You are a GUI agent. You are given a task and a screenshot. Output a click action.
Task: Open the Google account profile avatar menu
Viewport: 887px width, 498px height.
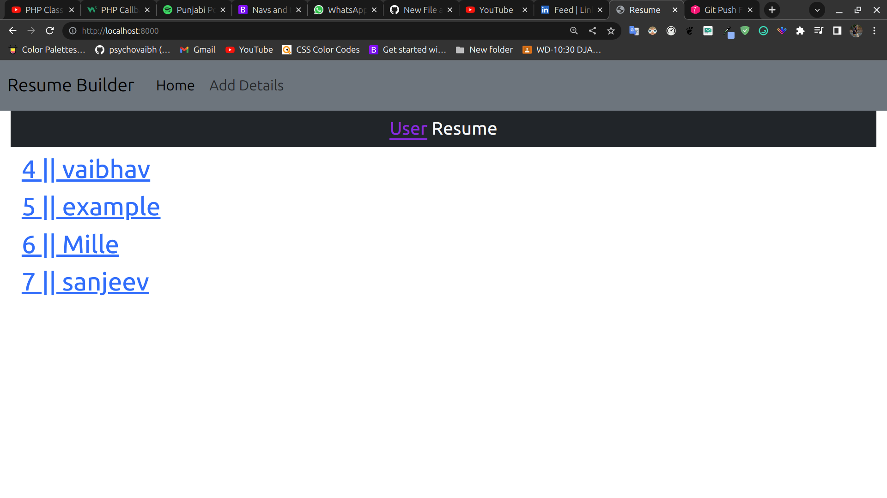[x=857, y=31]
